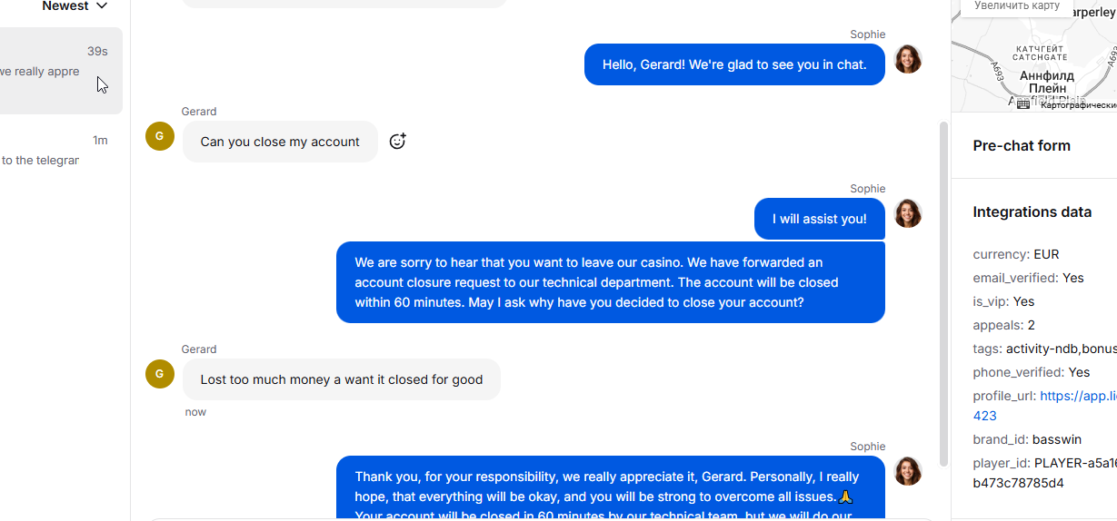Select the chat updated 39s ago
This screenshot has height=521, width=1117.
pos(55,71)
